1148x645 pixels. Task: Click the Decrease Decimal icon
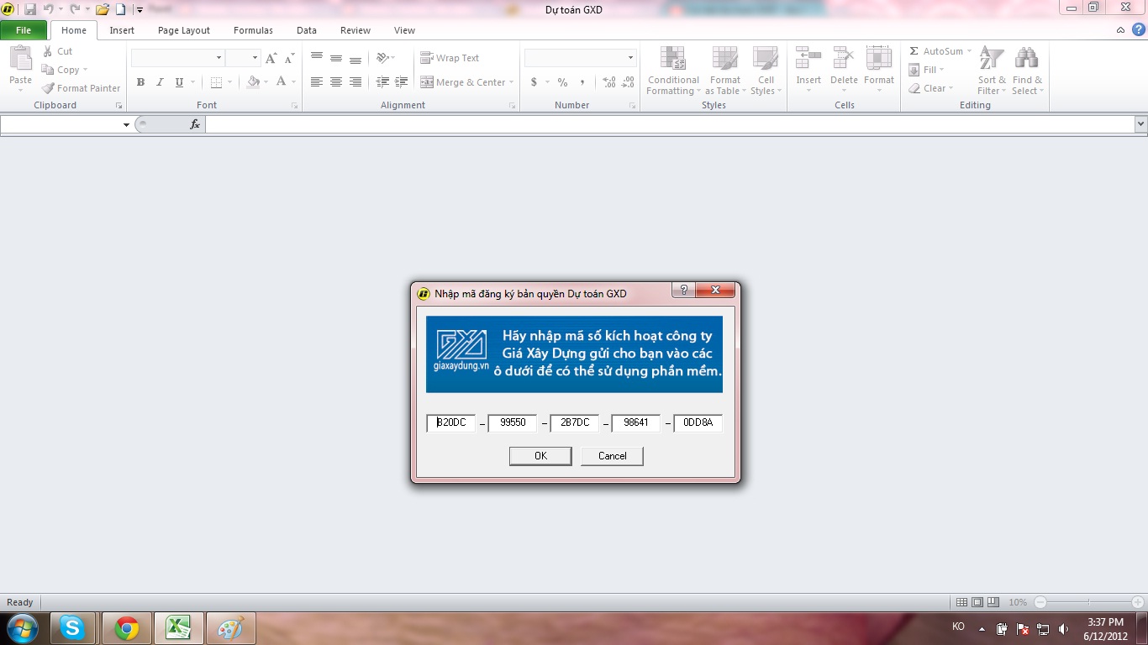(629, 82)
